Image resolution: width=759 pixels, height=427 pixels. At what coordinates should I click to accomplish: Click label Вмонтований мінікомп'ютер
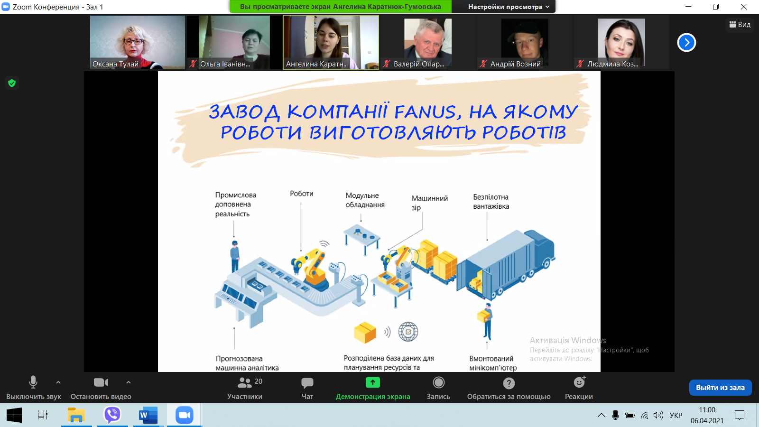[x=493, y=363]
